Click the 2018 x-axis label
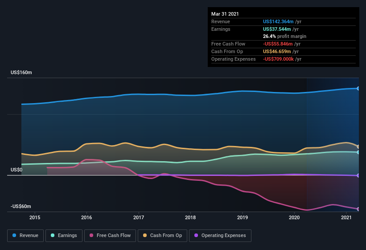Image resolution: width=366 pixels, height=250 pixels. point(190,217)
